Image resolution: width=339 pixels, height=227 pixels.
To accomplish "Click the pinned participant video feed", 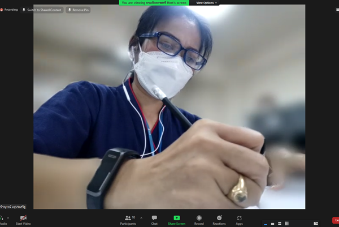I will 169,107.
